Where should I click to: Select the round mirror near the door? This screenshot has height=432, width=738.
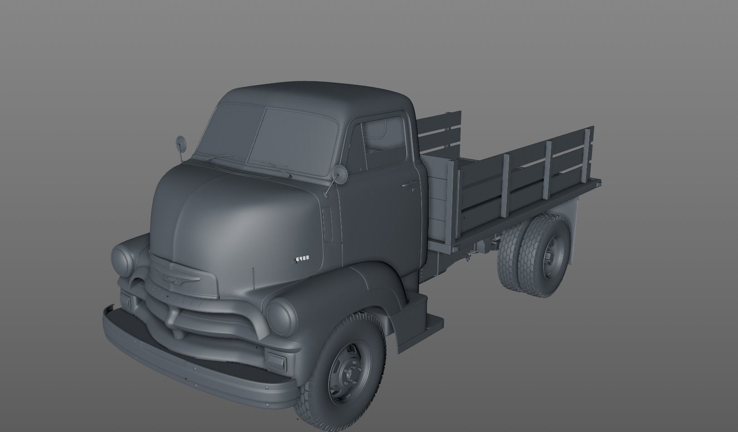(340, 174)
